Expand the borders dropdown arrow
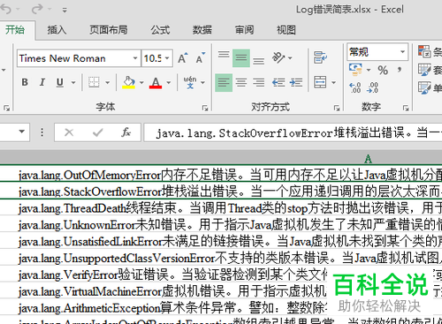The height and width of the screenshot is (324, 442). 108,83
